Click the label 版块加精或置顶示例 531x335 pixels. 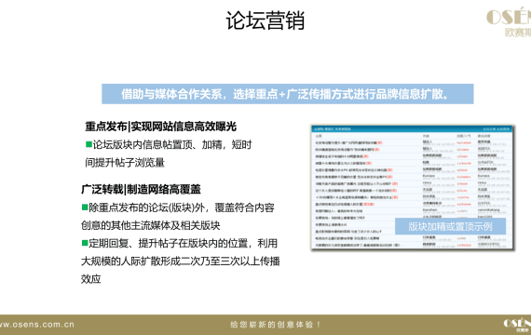pyautogui.click(x=450, y=226)
